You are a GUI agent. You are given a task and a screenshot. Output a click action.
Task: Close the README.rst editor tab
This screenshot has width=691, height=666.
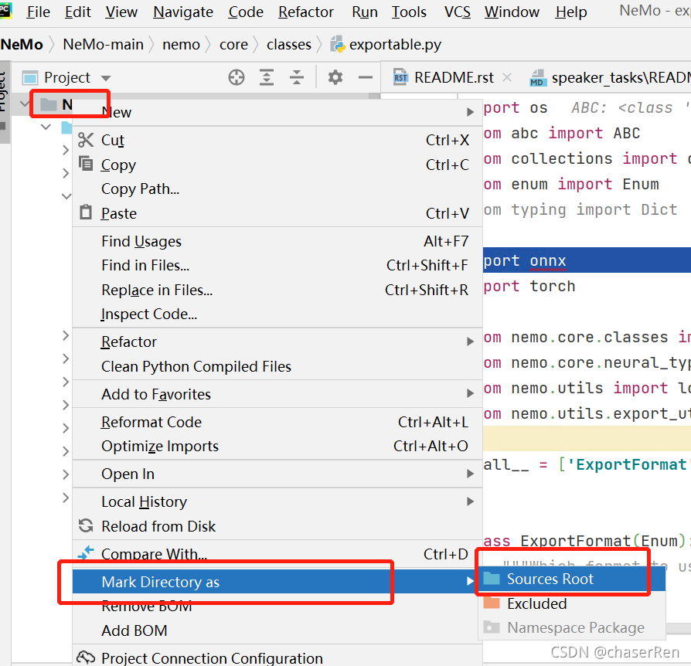(x=507, y=76)
